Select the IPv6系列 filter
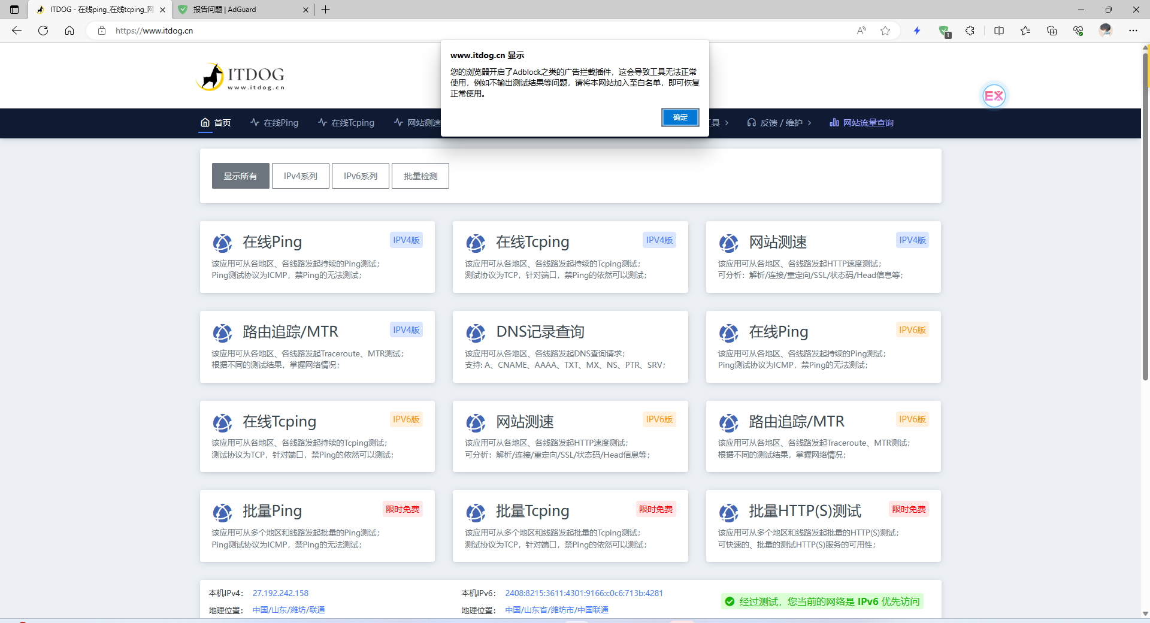The width and height of the screenshot is (1150, 623). pos(360,176)
